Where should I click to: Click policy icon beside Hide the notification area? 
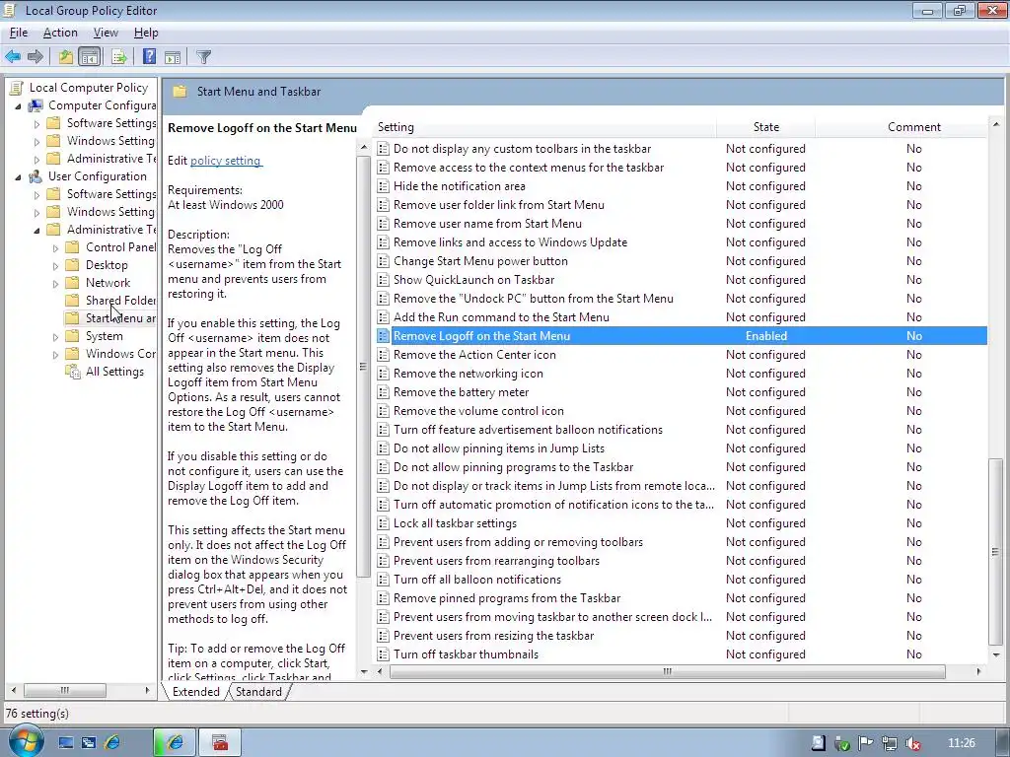click(x=384, y=186)
